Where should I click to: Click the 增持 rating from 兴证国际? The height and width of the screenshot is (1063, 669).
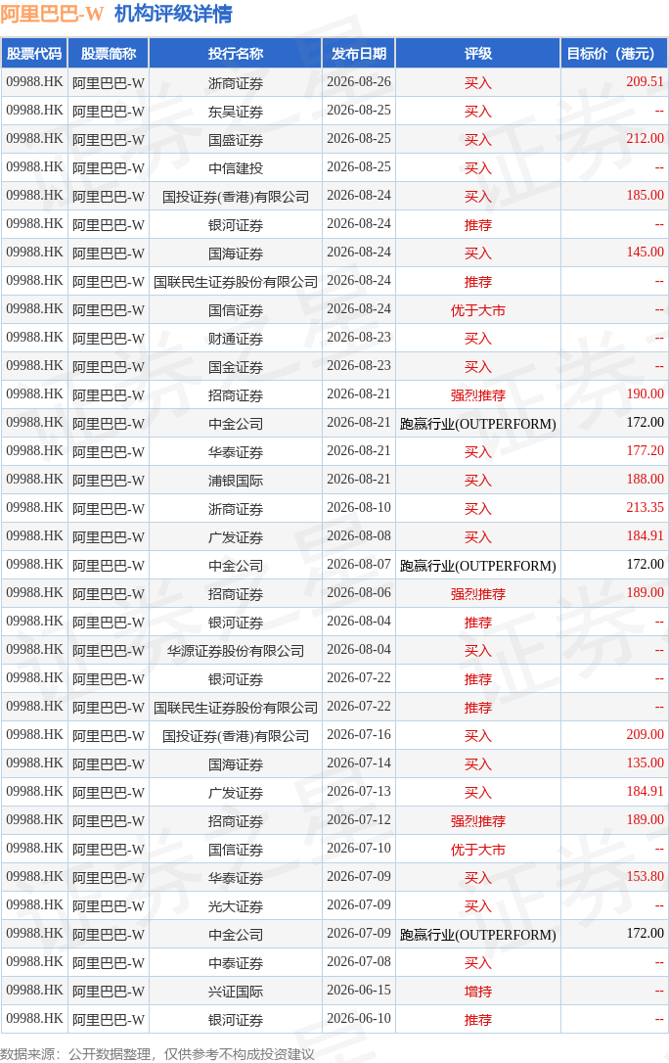pos(478,992)
